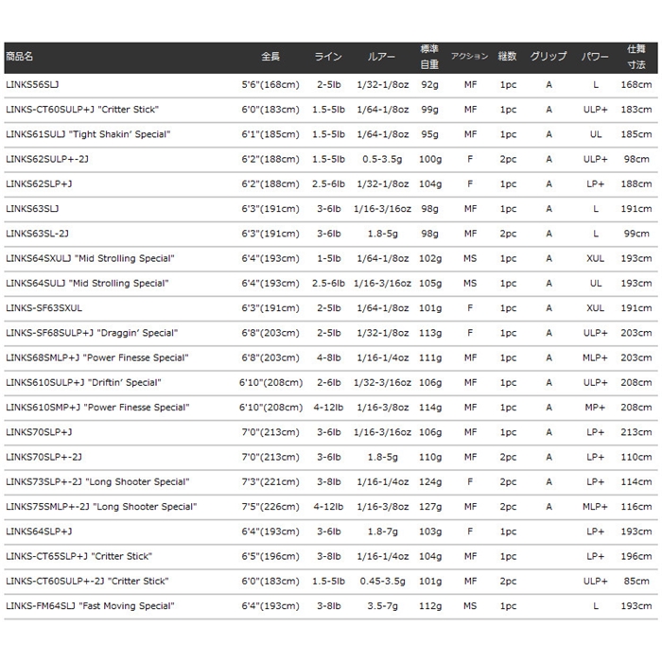Click the 0.45-3.5g lure weight cell

coord(382,582)
